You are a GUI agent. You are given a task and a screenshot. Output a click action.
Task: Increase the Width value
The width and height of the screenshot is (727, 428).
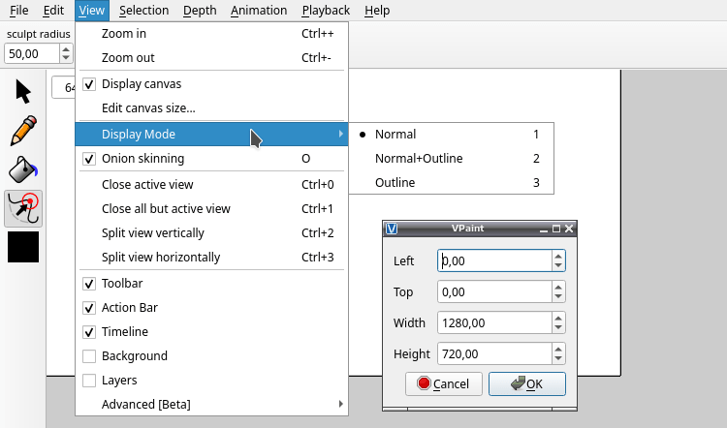coord(558,318)
